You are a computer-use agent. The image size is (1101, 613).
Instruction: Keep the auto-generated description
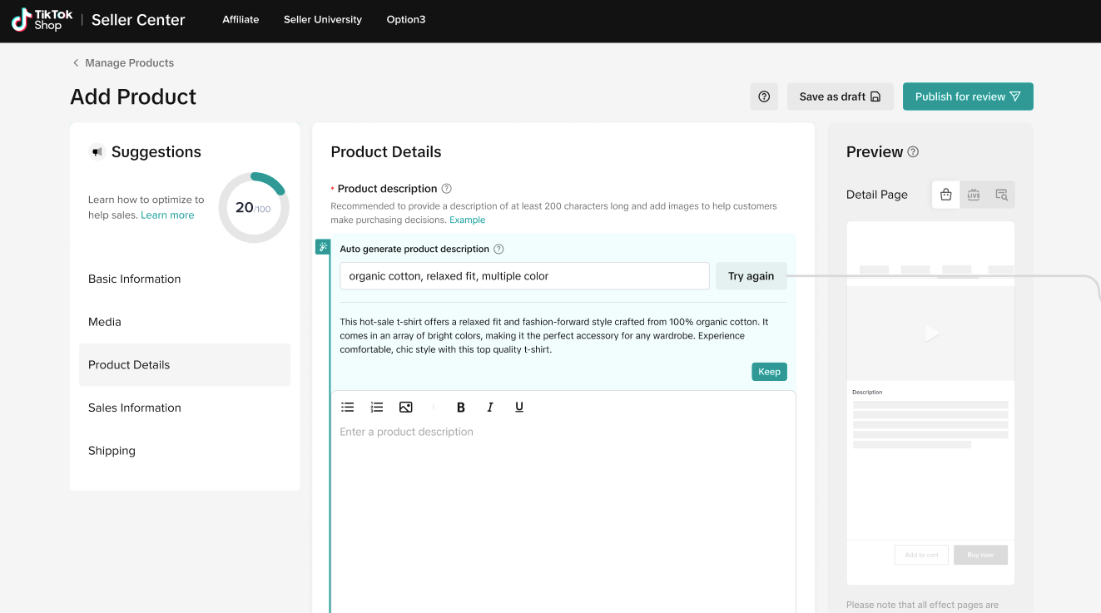pos(769,372)
